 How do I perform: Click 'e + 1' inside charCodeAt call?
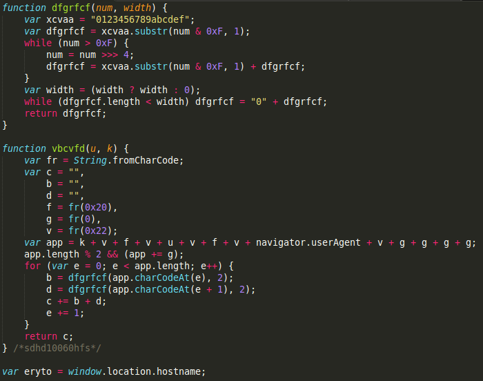click(x=209, y=289)
